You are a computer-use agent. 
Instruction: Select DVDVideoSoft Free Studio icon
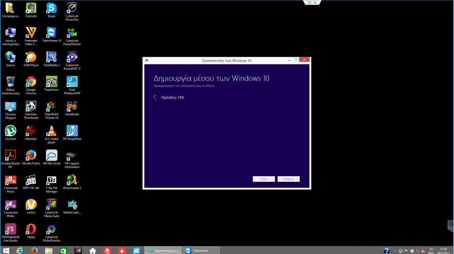[x=11, y=233]
